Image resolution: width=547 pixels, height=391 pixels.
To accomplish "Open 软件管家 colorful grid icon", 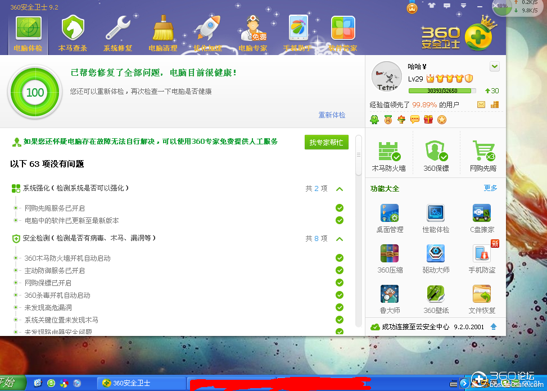I will point(343,34).
